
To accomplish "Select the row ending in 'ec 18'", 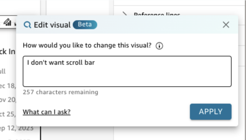I will coord(8,86).
